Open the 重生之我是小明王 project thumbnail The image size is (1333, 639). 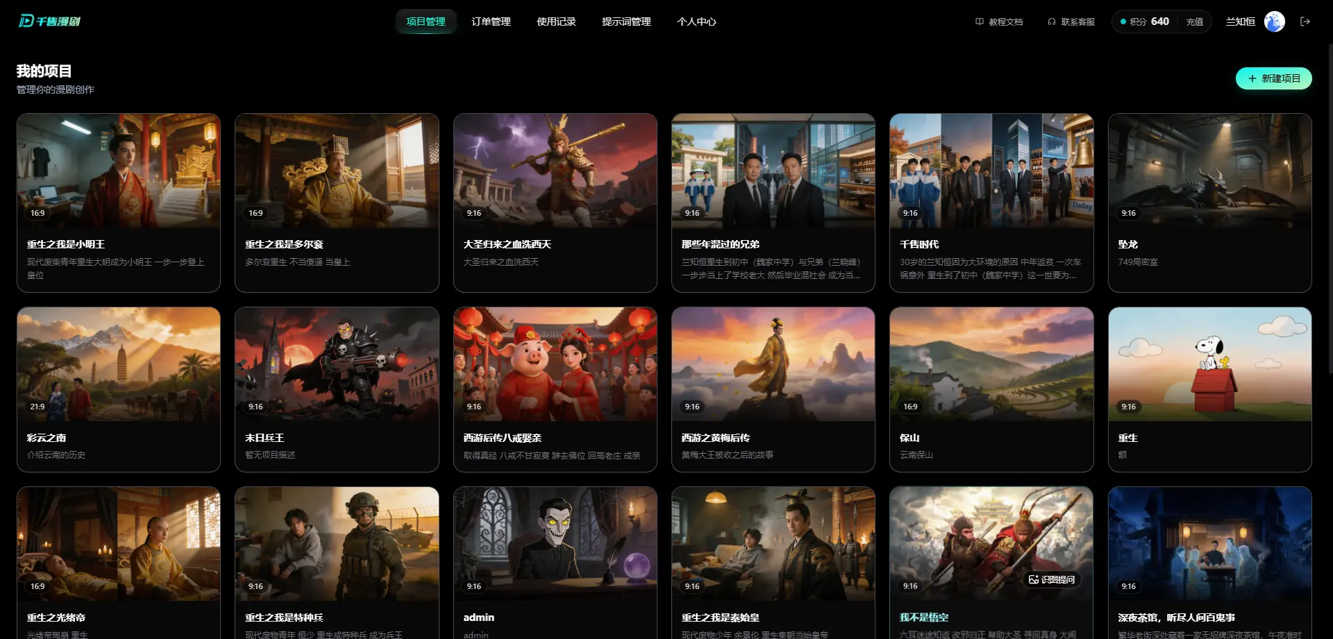(119, 171)
